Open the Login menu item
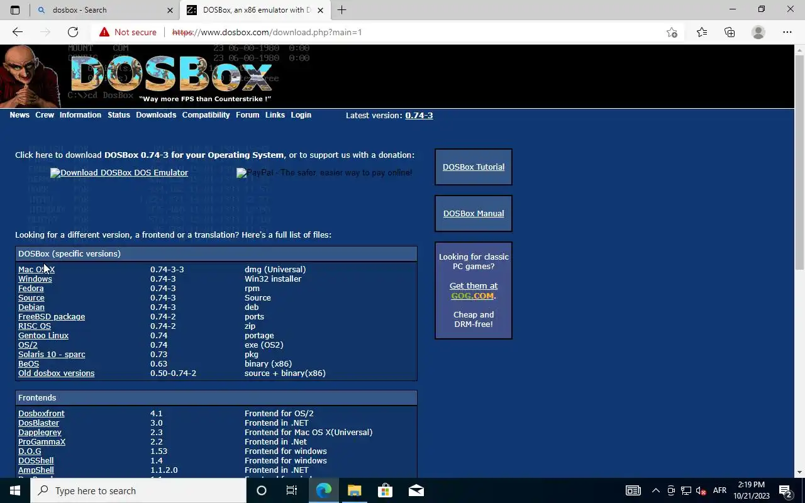 [x=301, y=115]
